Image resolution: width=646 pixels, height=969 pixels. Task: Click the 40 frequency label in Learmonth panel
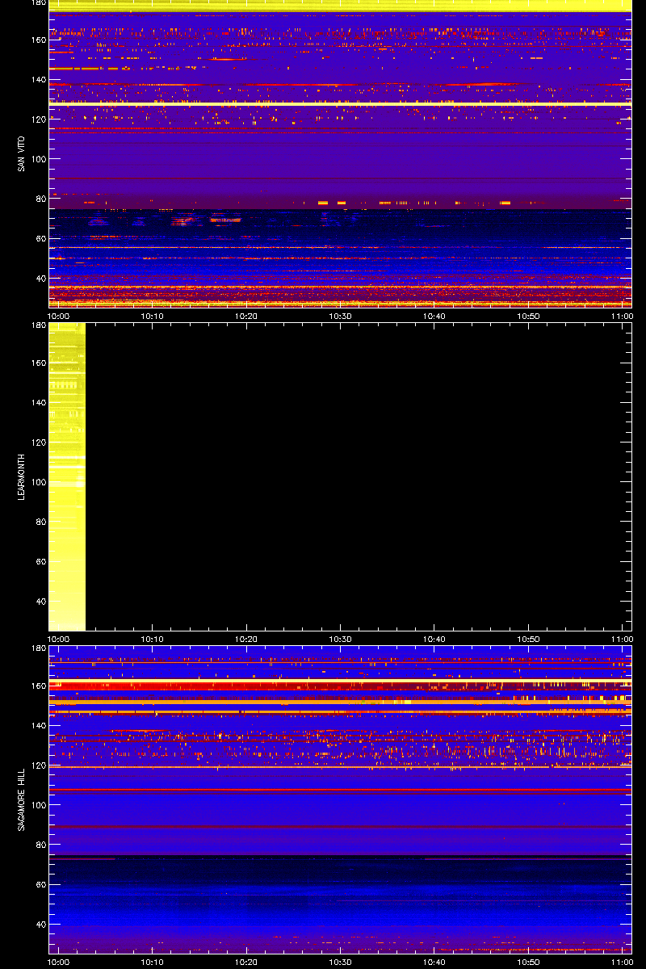[40, 601]
